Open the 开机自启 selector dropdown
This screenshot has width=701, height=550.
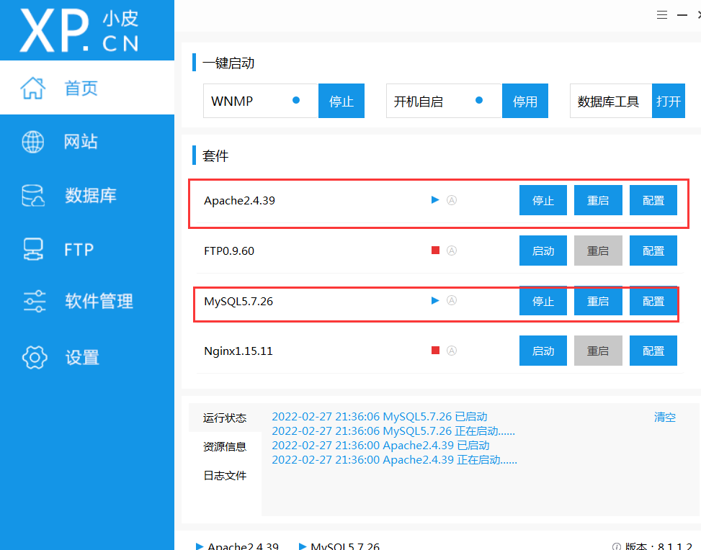(x=443, y=101)
